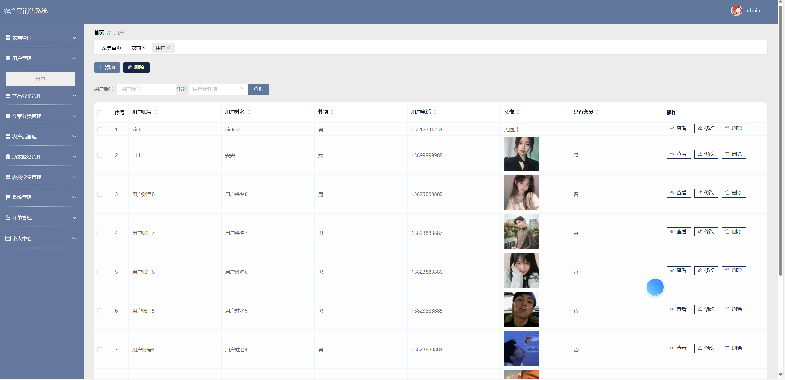Close the 用户 tab with X icon
785x380 pixels.
(x=168, y=48)
